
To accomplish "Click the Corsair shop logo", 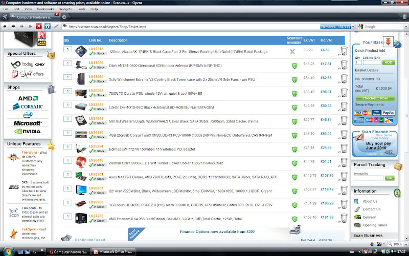I will [28, 106].
